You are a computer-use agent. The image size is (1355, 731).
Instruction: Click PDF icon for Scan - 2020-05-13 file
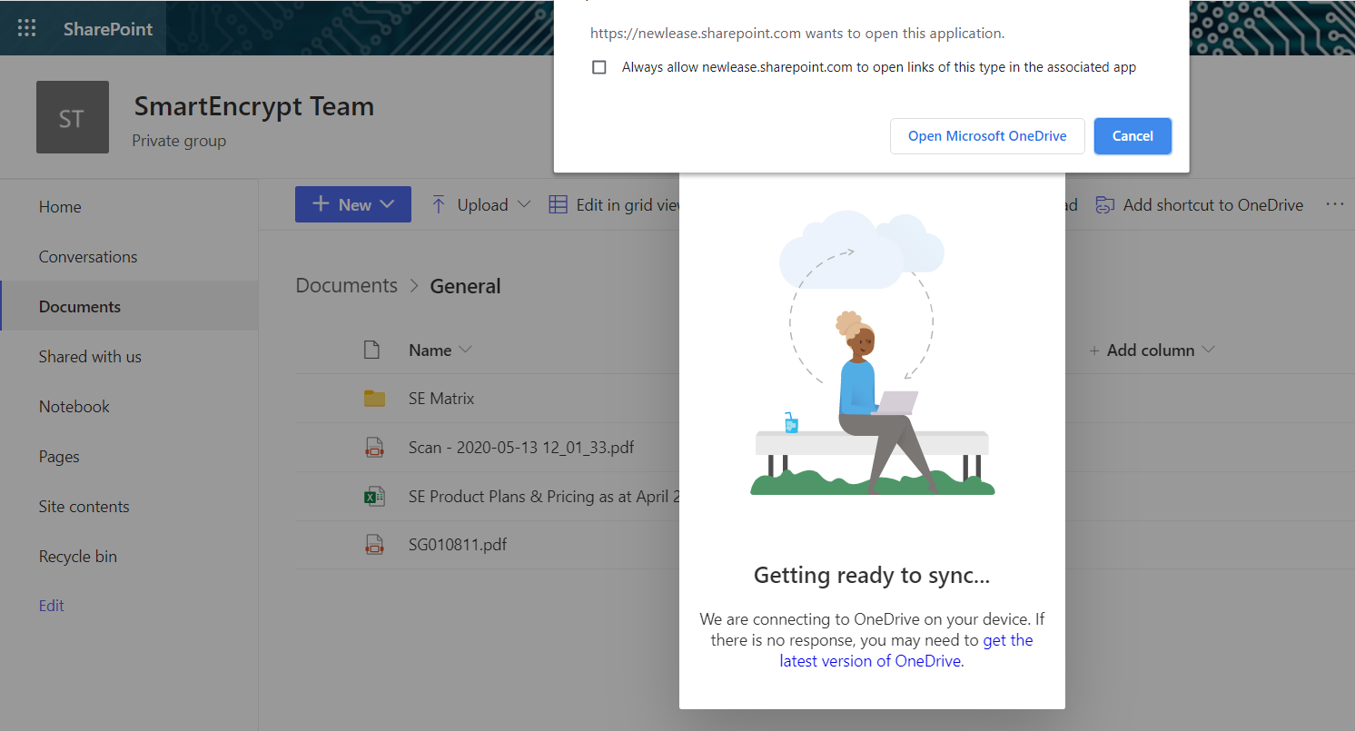pyautogui.click(x=373, y=447)
